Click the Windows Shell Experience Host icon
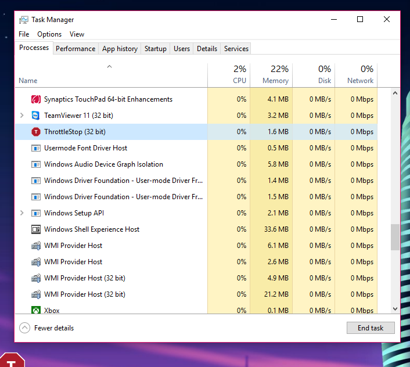This screenshot has width=410, height=367. click(x=36, y=229)
